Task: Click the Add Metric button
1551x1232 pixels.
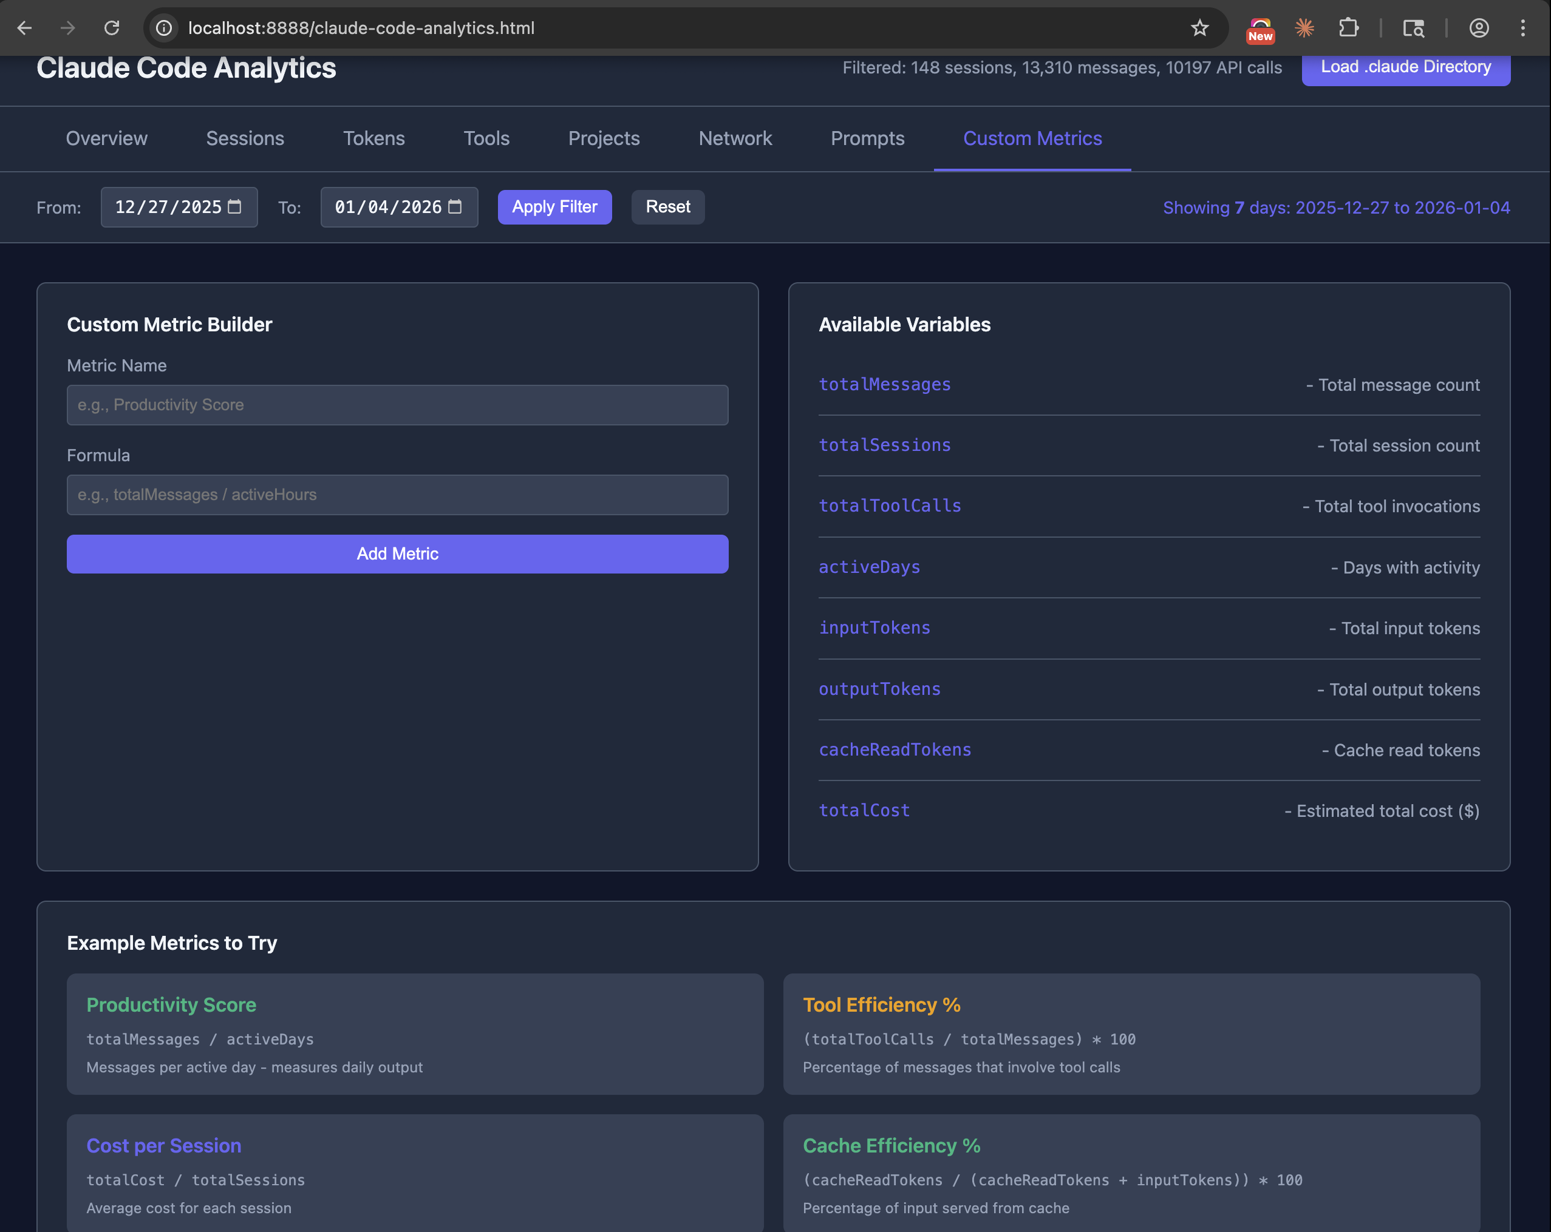Action: [x=397, y=553]
